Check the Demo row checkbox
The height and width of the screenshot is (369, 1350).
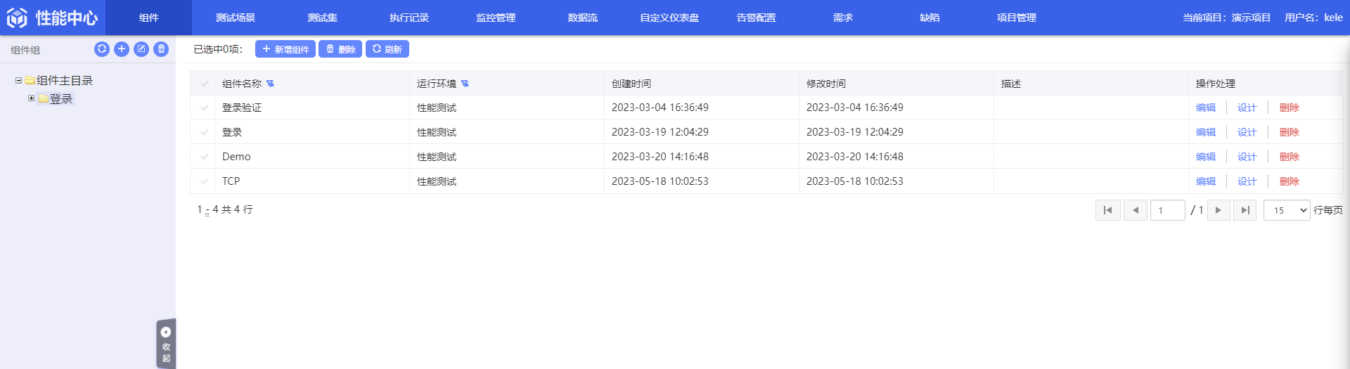[x=204, y=157]
